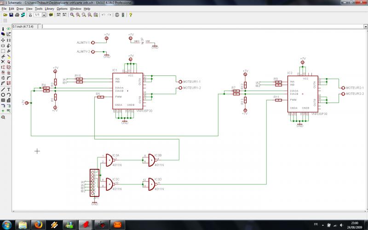
Task: Select the Show eye tool
Action: (x=9, y=29)
